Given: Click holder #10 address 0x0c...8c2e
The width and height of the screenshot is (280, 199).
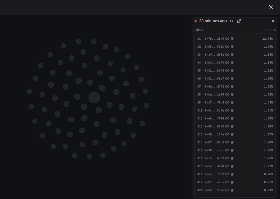Looking at the screenshot, I should (x=214, y=110).
